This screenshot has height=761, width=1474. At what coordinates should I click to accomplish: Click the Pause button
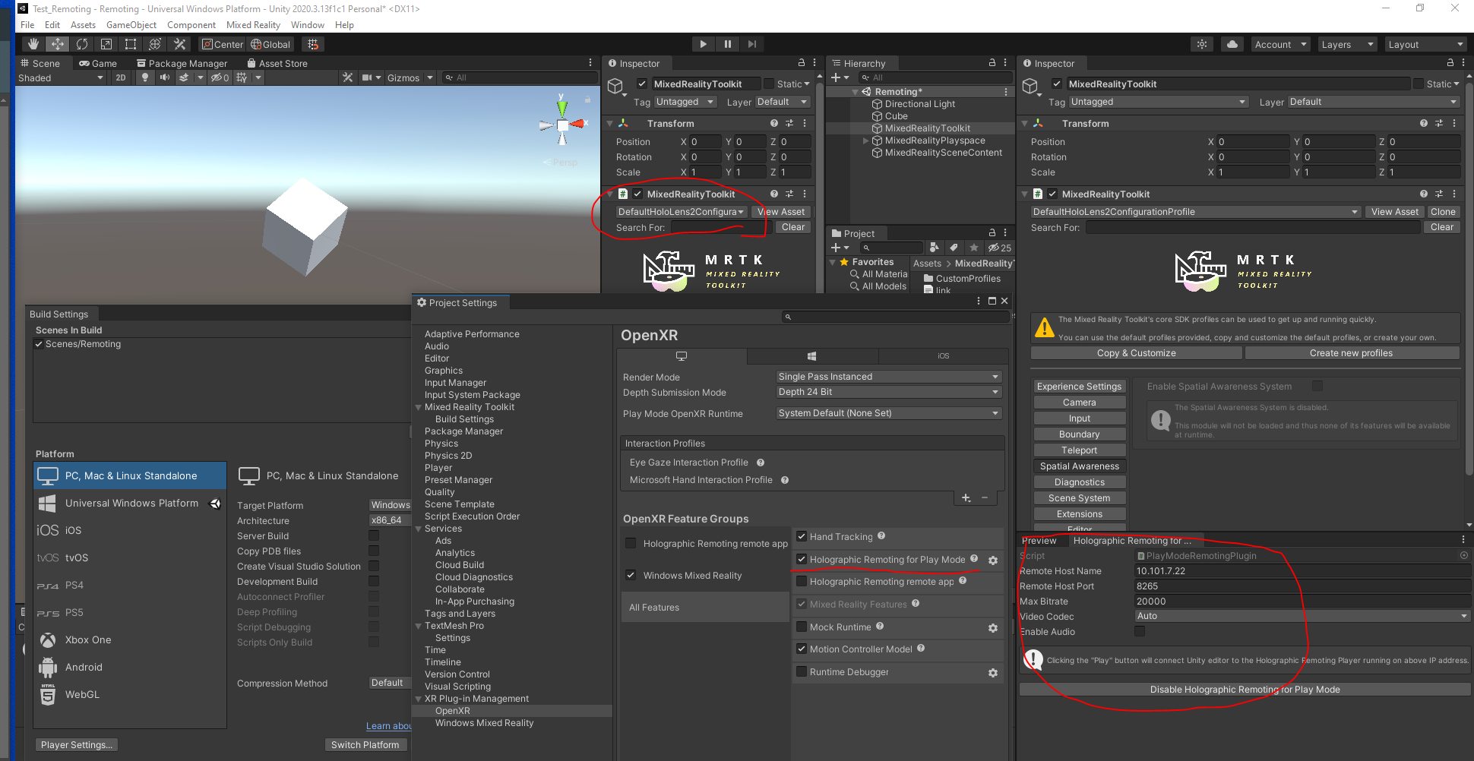[x=727, y=43]
